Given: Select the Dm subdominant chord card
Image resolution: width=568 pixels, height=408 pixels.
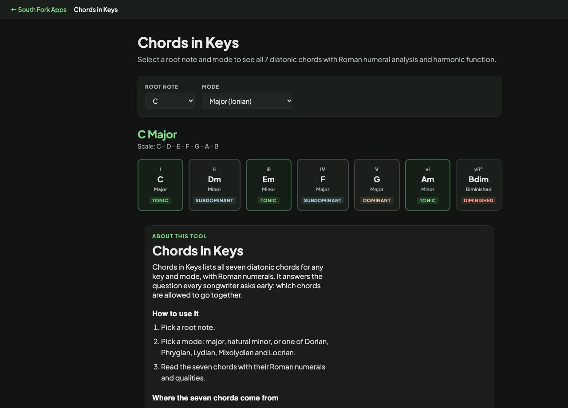Looking at the screenshot, I should (x=214, y=185).
